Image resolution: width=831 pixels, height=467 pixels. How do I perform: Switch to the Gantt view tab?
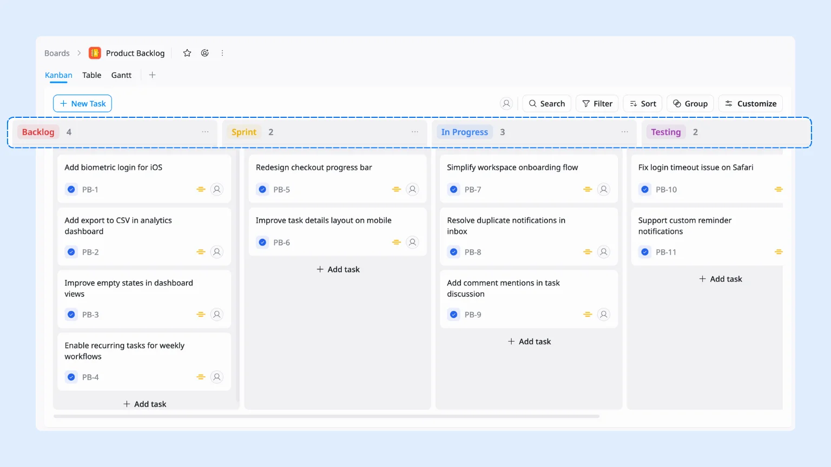tap(121, 75)
